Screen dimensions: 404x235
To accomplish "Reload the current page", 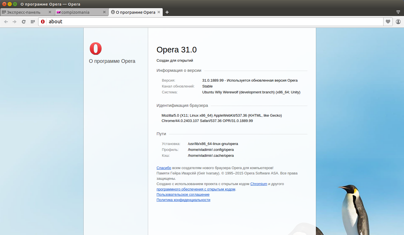I will (x=24, y=21).
